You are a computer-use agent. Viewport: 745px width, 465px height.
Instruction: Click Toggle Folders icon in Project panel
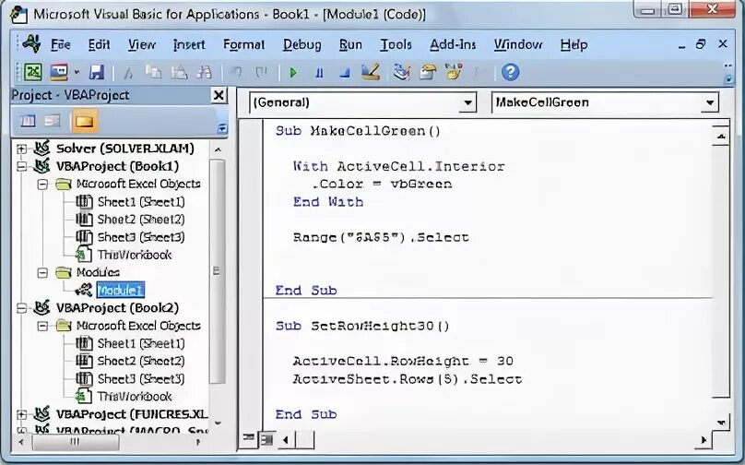[84, 121]
